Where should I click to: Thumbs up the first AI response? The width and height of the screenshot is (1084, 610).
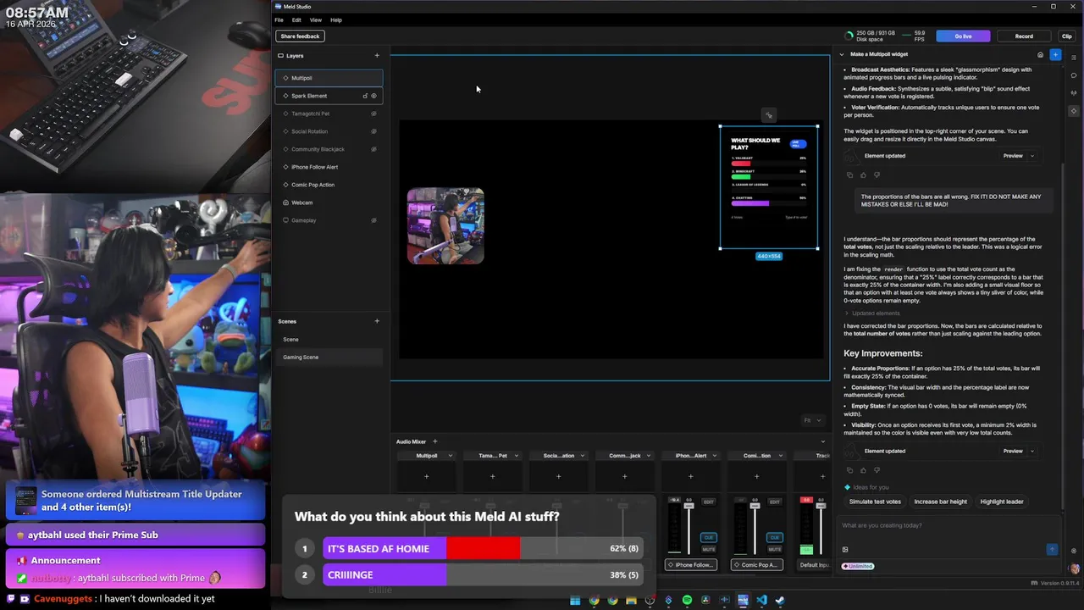click(863, 175)
